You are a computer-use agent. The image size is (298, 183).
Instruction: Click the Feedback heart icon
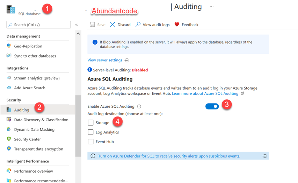click(x=177, y=24)
